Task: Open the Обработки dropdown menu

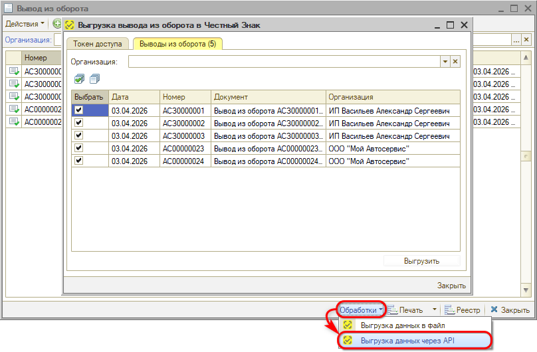Action: [361, 310]
